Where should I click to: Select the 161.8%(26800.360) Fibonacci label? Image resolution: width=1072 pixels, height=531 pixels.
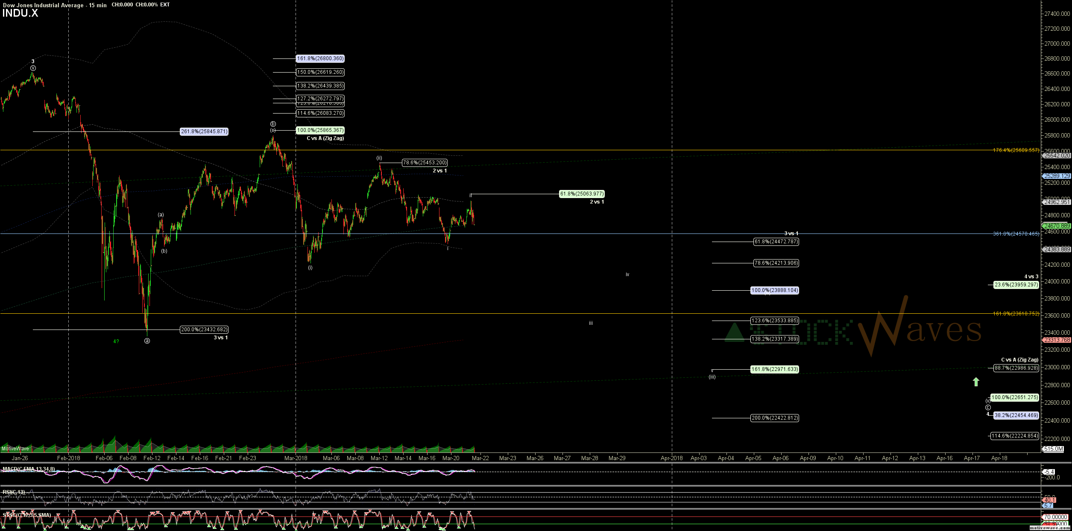[320, 58]
